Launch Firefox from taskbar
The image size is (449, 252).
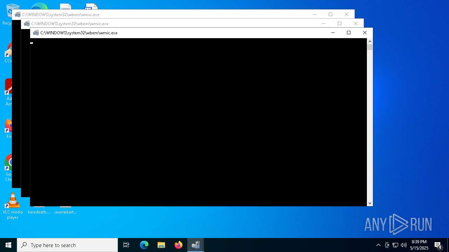179,245
